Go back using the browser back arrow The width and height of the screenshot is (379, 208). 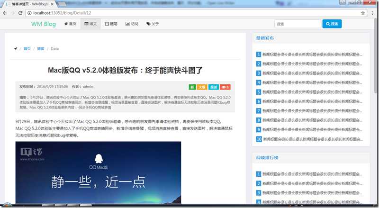tap(5, 13)
